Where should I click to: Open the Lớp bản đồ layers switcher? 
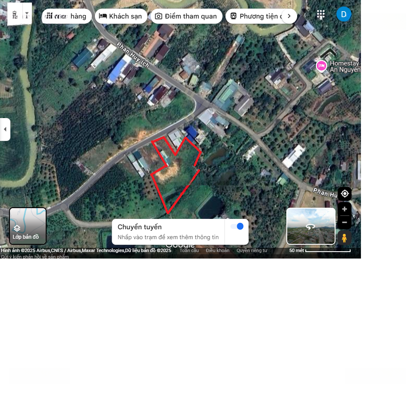[28, 226]
